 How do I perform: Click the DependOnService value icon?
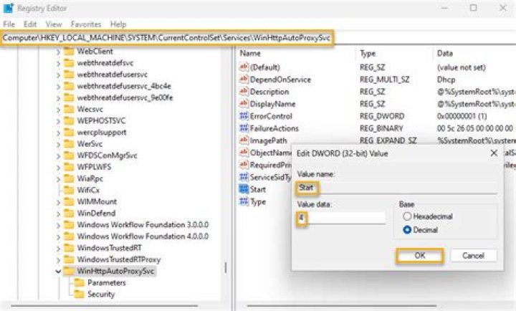(x=244, y=80)
